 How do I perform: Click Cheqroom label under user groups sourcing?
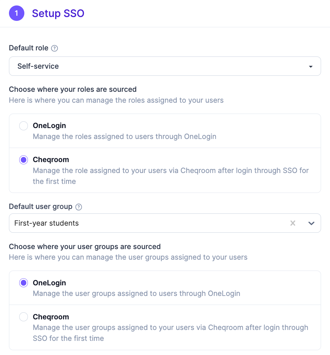tap(51, 317)
